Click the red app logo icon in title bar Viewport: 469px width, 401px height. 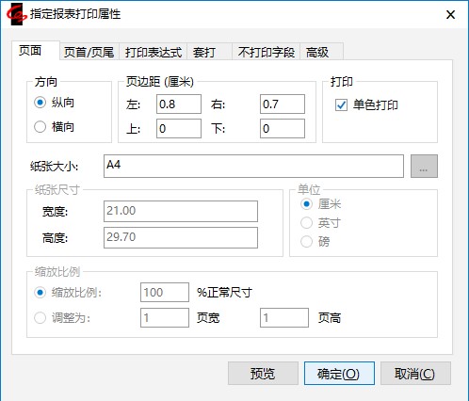coord(17,14)
